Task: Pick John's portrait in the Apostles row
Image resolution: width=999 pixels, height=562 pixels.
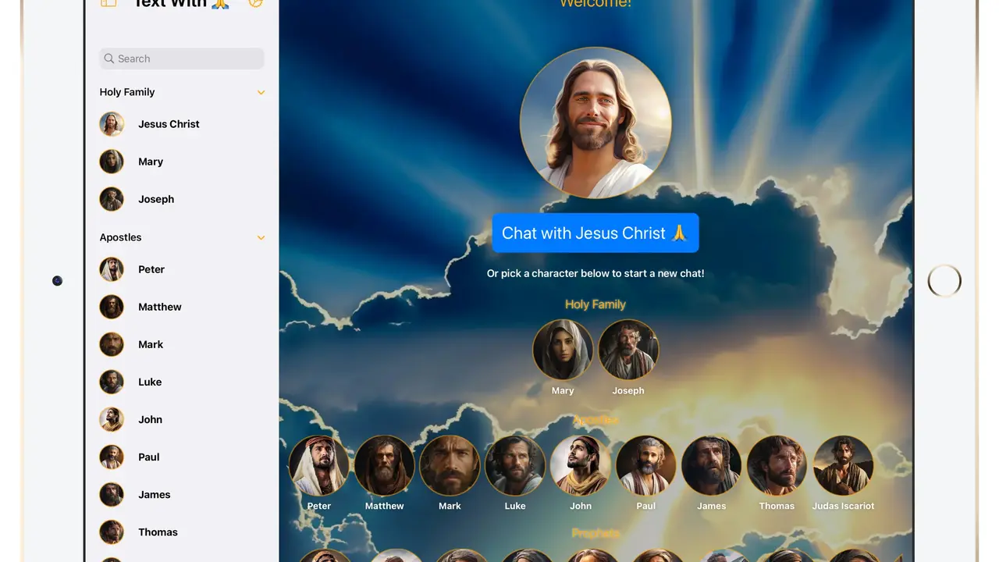Action: pyautogui.click(x=581, y=465)
